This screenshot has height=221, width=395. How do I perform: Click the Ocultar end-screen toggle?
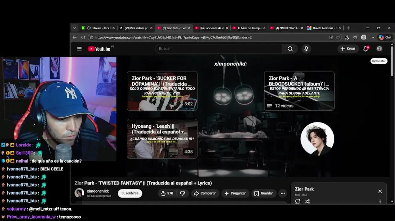pos(379,61)
